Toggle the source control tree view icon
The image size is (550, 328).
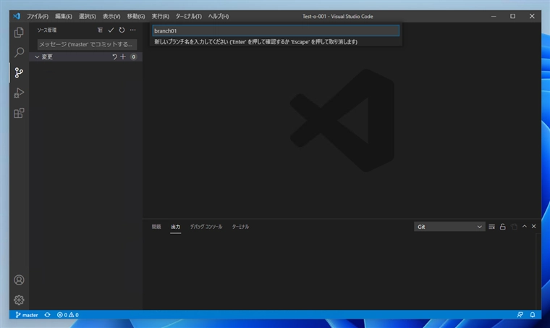pyautogui.click(x=100, y=30)
